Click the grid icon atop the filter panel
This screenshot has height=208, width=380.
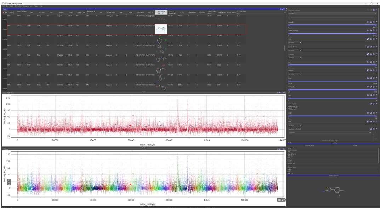pyautogui.click(x=374, y=10)
